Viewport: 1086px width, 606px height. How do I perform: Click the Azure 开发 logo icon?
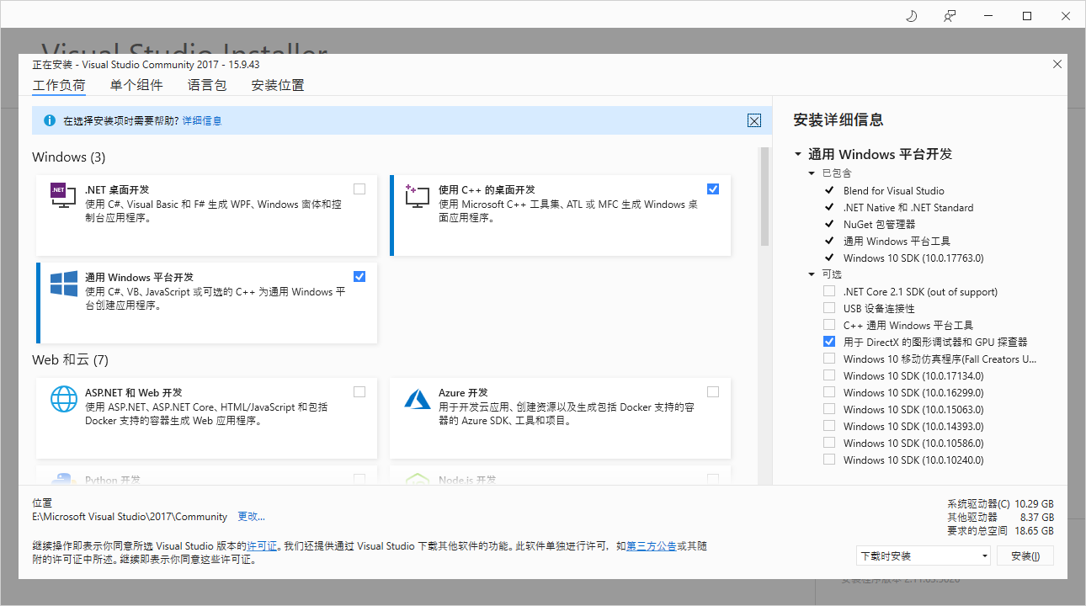(418, 399)
